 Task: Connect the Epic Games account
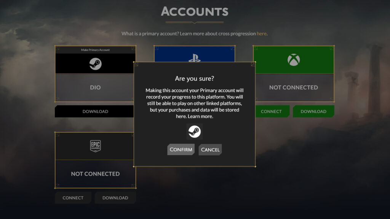tap(73, 198)
